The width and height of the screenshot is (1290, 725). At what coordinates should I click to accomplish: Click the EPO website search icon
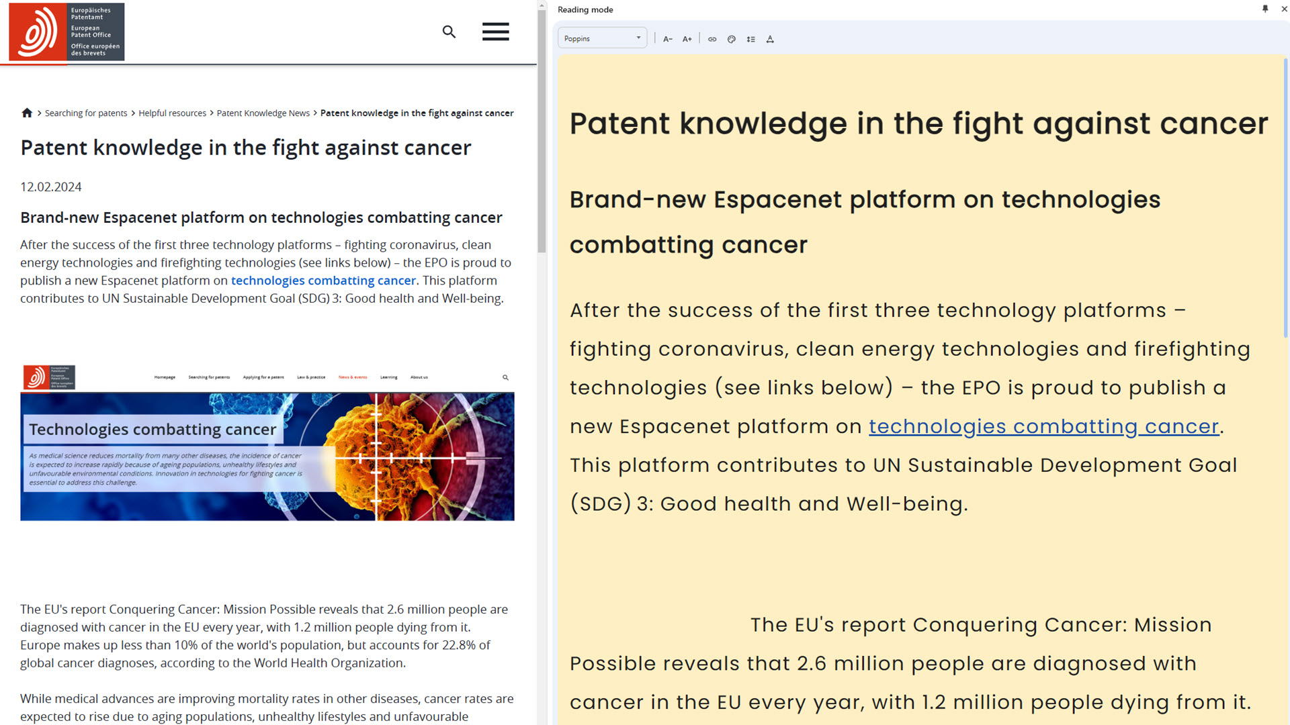(449, 32)
